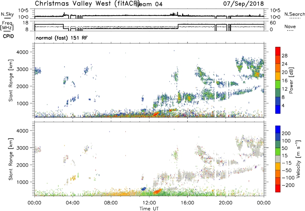
Task: Click "200" at the top of the velocity colorbar
Action: pos(286,133)
